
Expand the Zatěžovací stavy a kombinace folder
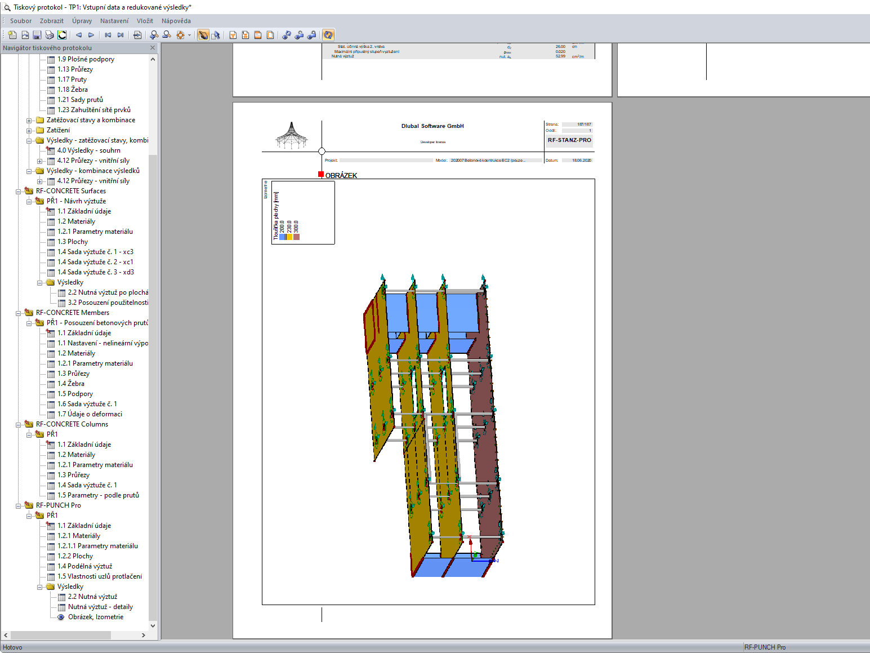(x=29, y=120)
